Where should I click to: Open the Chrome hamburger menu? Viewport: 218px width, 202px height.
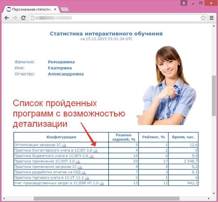(212, 18)
